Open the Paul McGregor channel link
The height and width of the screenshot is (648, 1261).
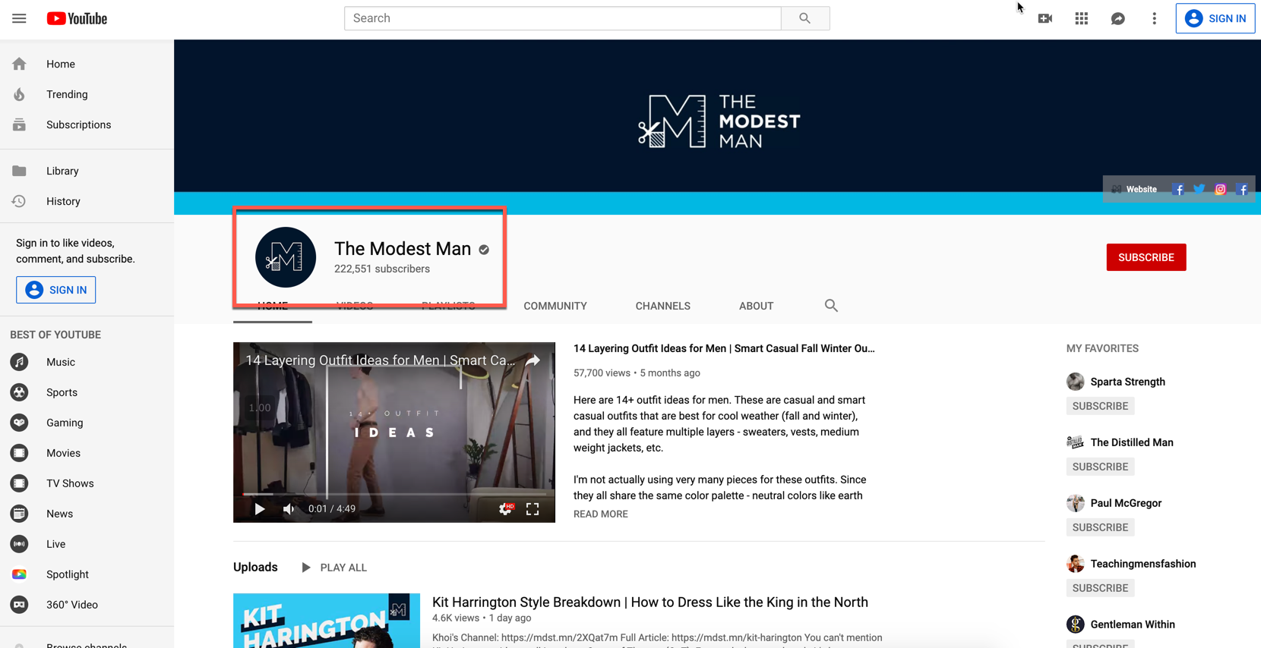click(1126, 503)
